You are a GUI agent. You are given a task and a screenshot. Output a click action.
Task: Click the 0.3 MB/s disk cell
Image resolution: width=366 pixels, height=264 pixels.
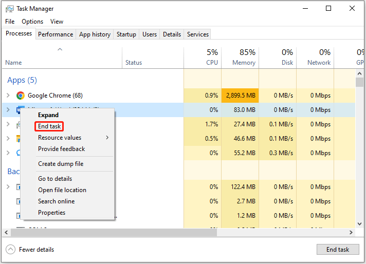pos(278,153)
